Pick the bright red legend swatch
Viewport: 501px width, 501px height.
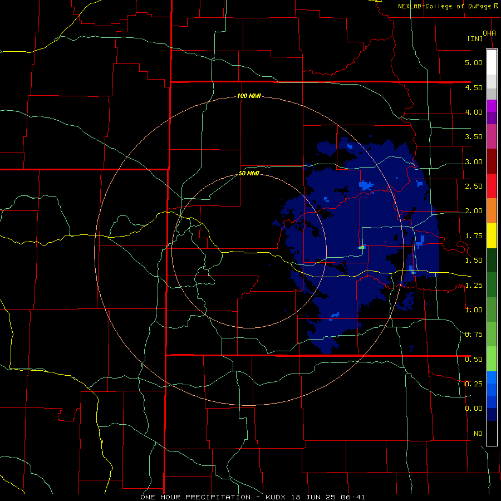point(492,186)
